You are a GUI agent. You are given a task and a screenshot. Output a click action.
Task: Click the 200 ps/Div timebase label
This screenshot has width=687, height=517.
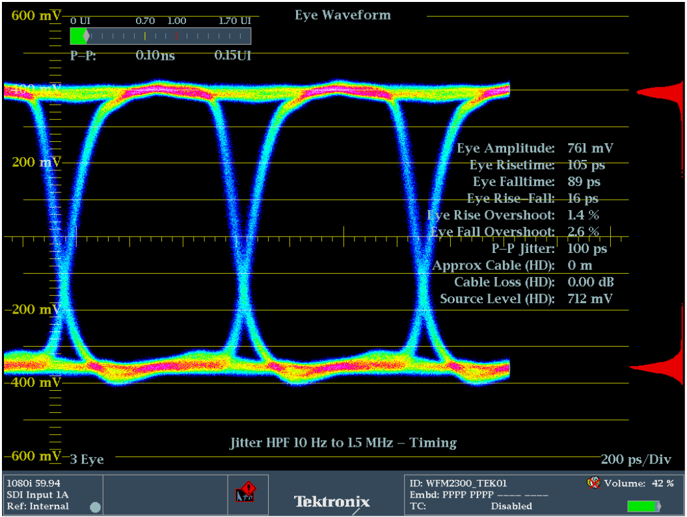pos(636,460)
